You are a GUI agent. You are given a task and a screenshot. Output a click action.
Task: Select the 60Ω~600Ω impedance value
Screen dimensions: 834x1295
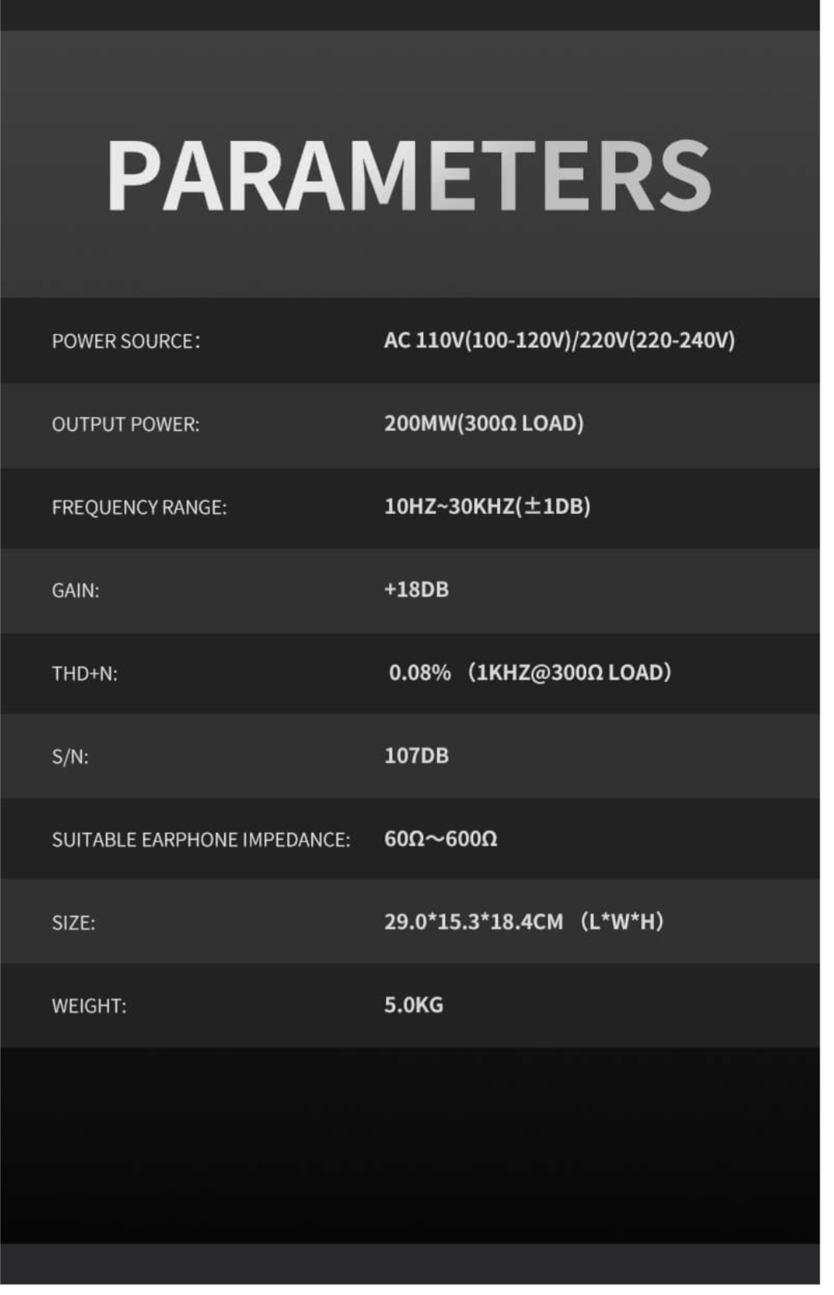pyautogui.click(x=440, y=839)
